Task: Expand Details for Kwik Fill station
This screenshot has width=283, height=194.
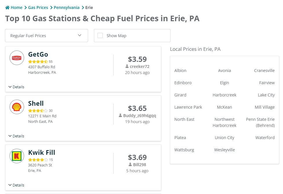Action: [16, 185]
